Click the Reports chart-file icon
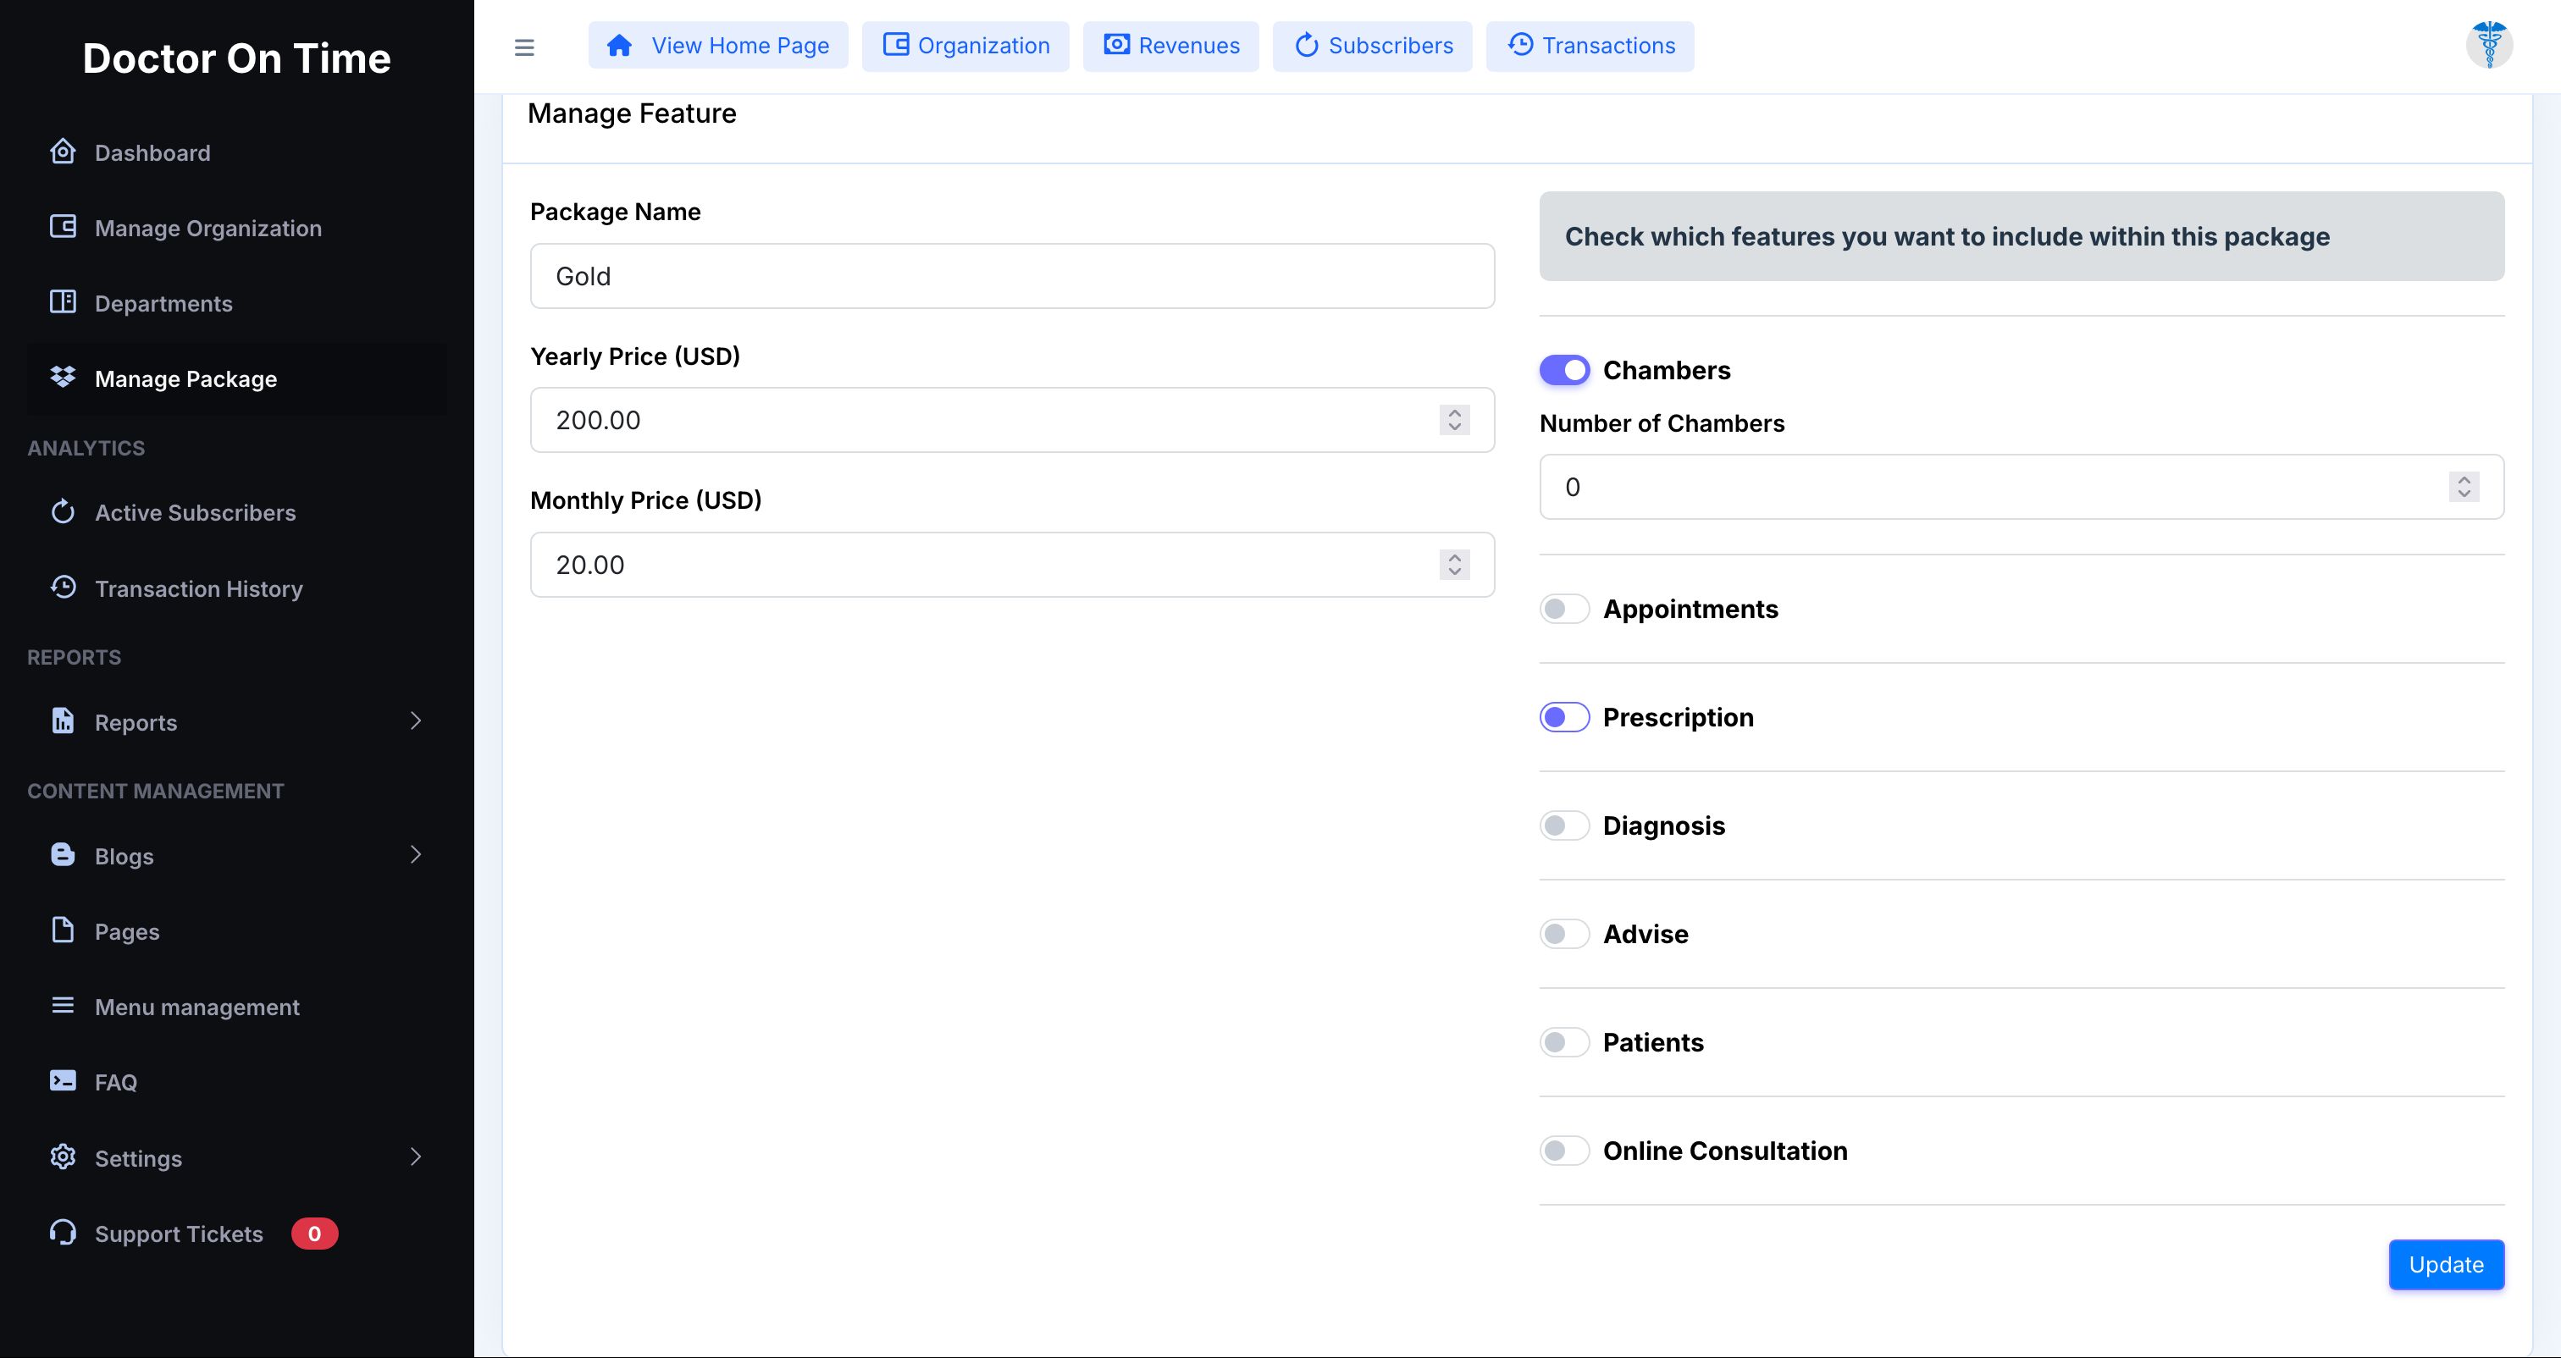The height and width of the screenshot is (1358, 2561). tap(63, 720)
